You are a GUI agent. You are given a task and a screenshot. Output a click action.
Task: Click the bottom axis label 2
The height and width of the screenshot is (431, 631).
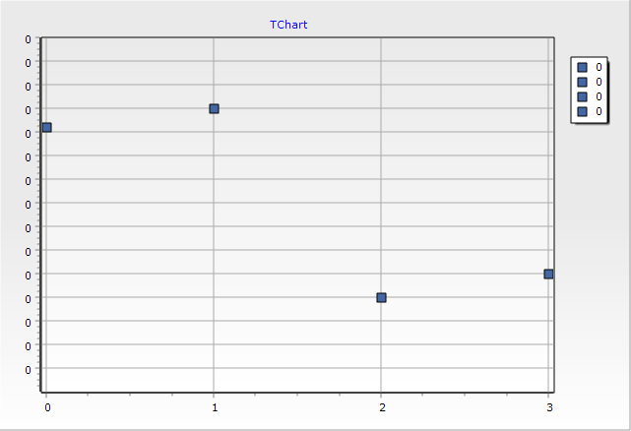pos(381,406)
